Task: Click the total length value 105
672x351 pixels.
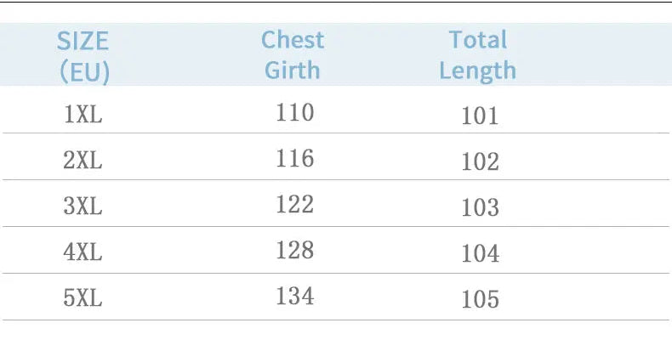Action: (480, 299)
